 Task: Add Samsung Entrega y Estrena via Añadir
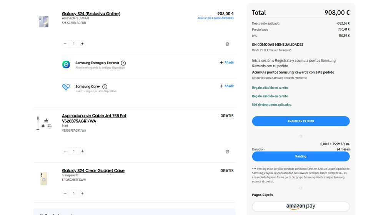pos(227,63)
